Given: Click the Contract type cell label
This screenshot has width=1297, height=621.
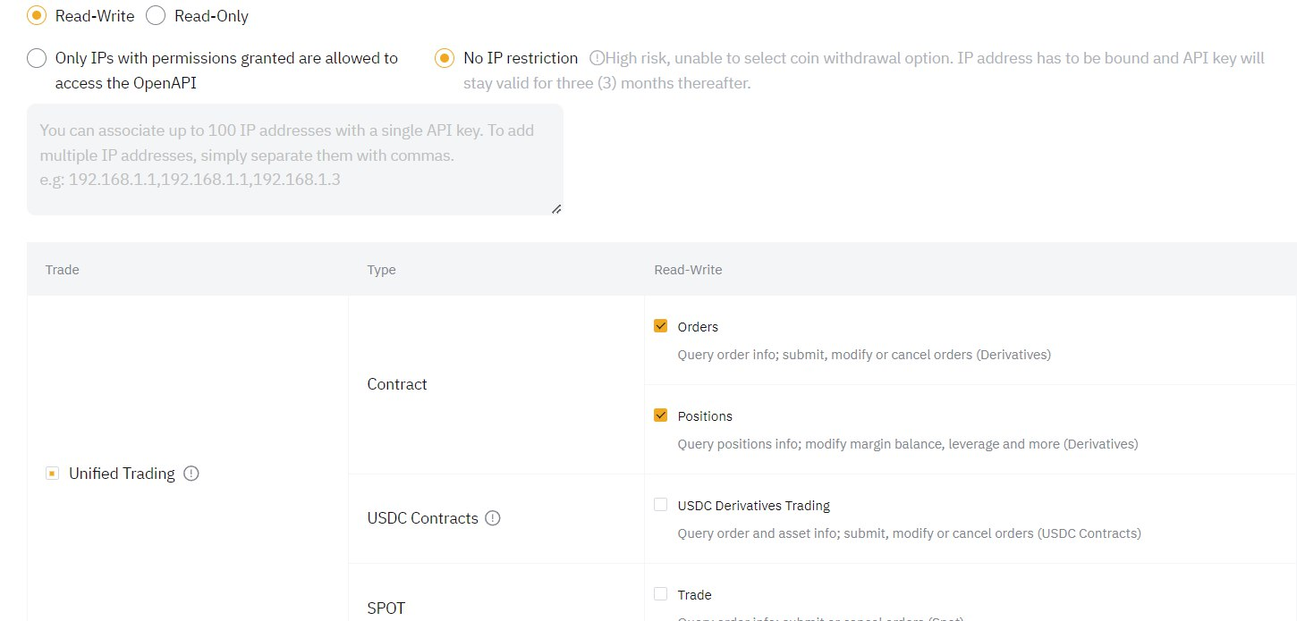Looking at the screenshot, I should 397,384.
